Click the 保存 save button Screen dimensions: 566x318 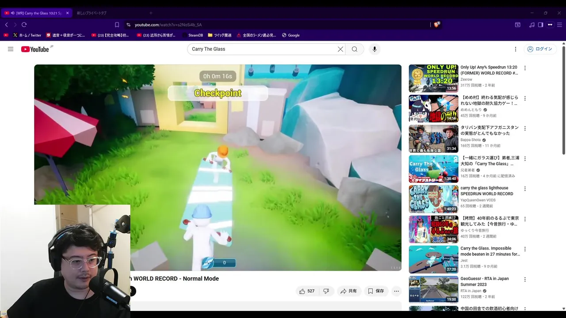click(x=376, y=291)
